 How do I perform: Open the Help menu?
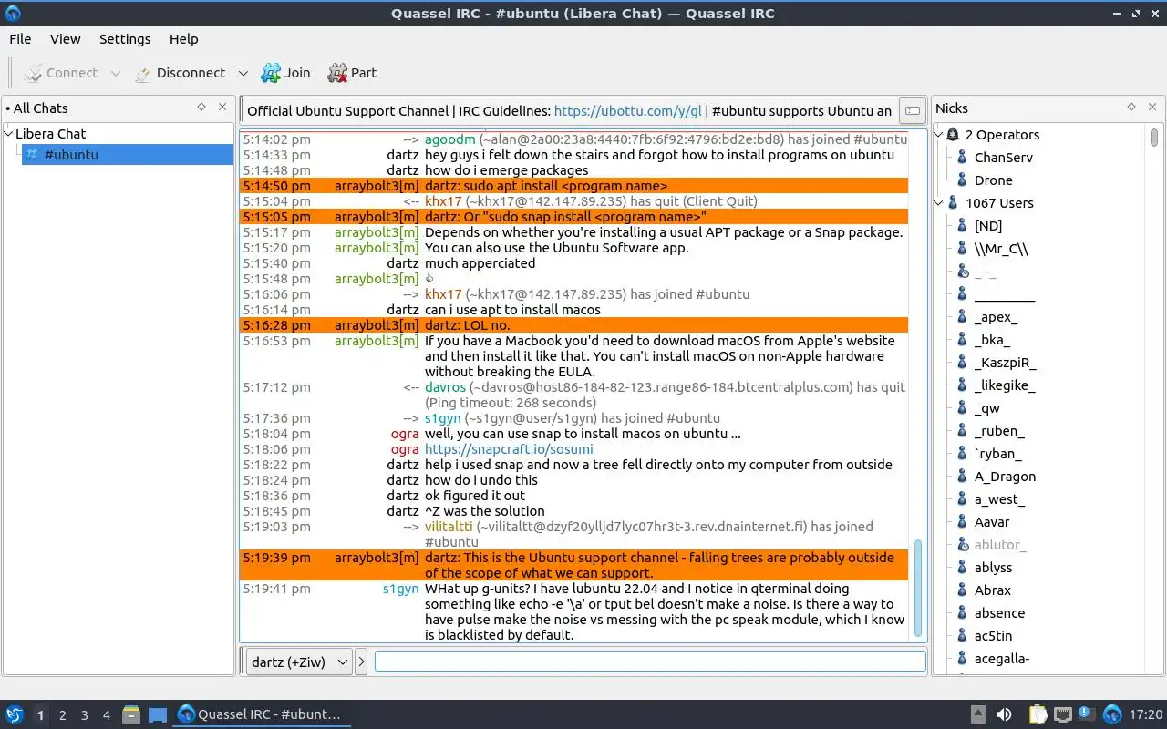click(183, 39)
